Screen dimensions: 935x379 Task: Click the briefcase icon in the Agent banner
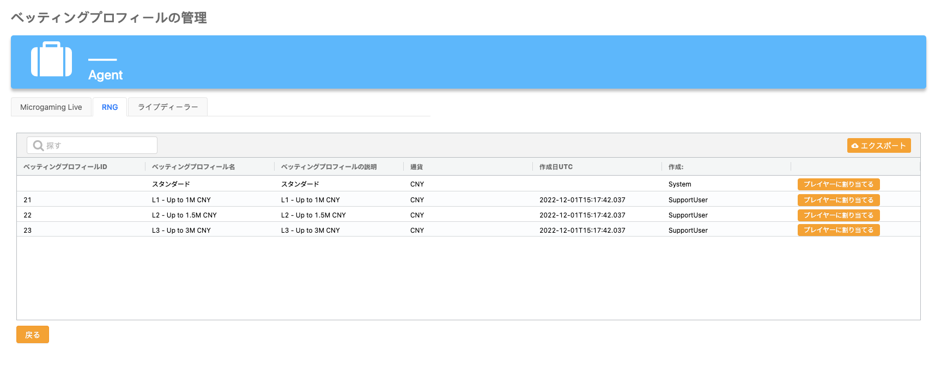51,59
